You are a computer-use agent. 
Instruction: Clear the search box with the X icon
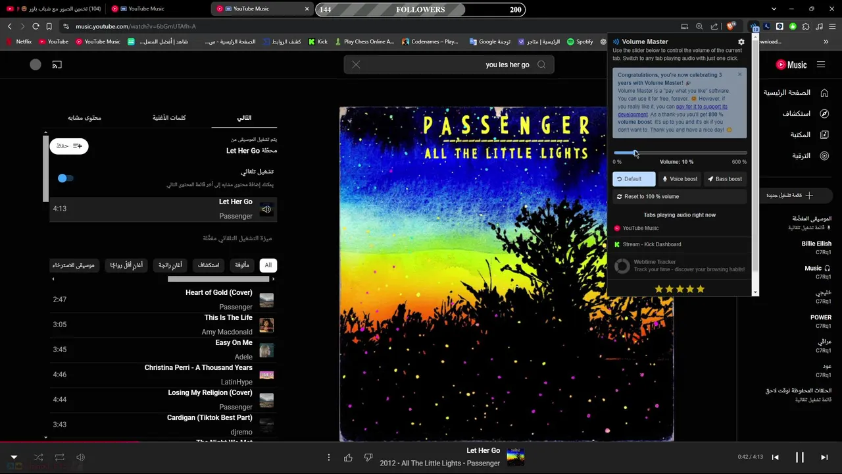point(356,65)
